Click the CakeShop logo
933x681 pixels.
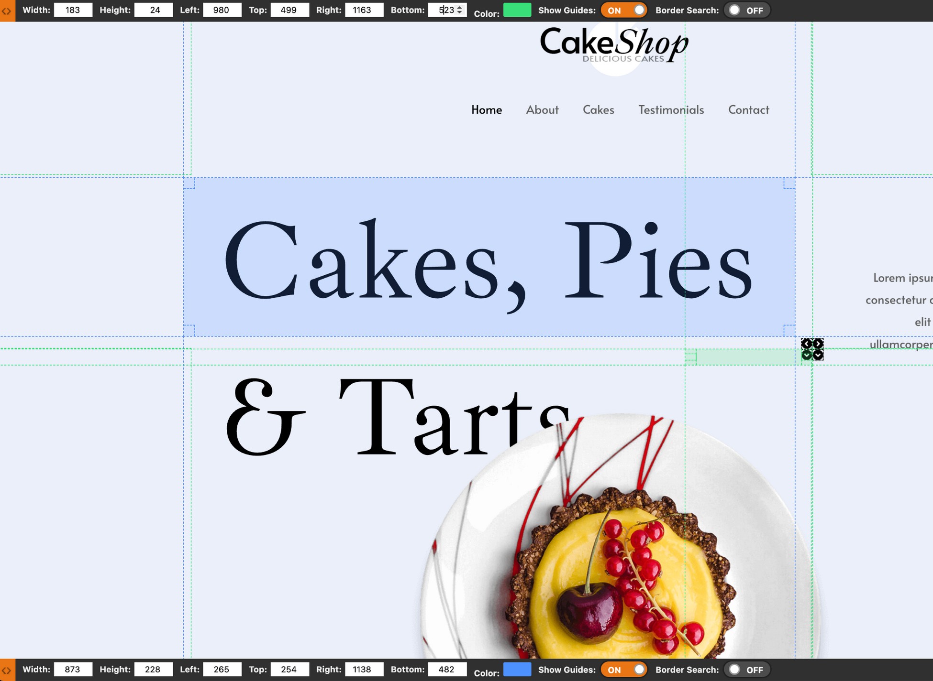[614, 44]
